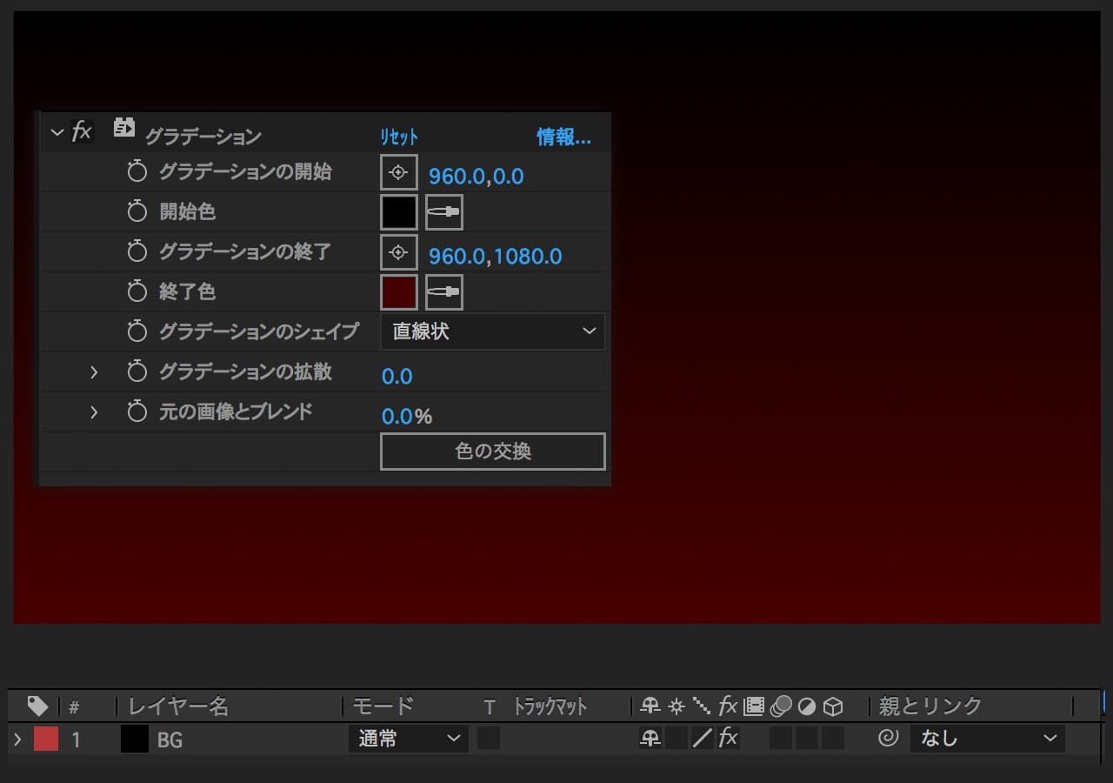1113x783 pixels.
Task: Click the 960.0,1080.0 end point value
Action: [496, 257]
